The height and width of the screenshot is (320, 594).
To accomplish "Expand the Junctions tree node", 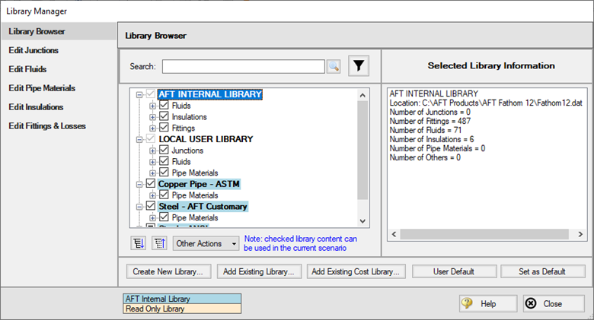I will pos(152,151).
